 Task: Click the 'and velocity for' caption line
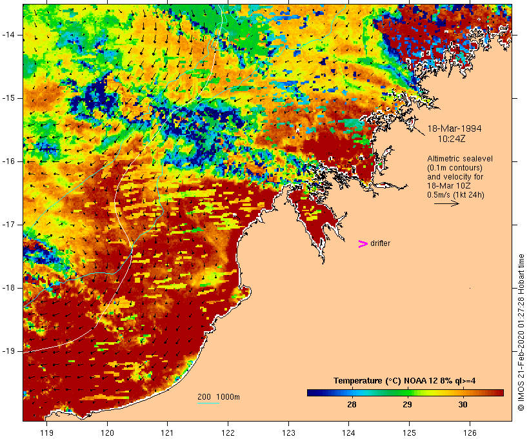point(455,177)
